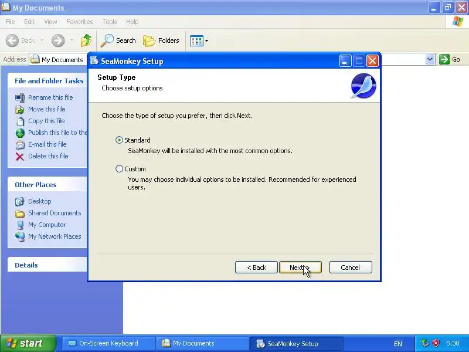Open My Computer from Other Places
The image size is (469, 352).
click(47, 225)
